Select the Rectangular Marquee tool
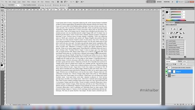Viewport: 195px width, 110px height. tap(2, 13)
